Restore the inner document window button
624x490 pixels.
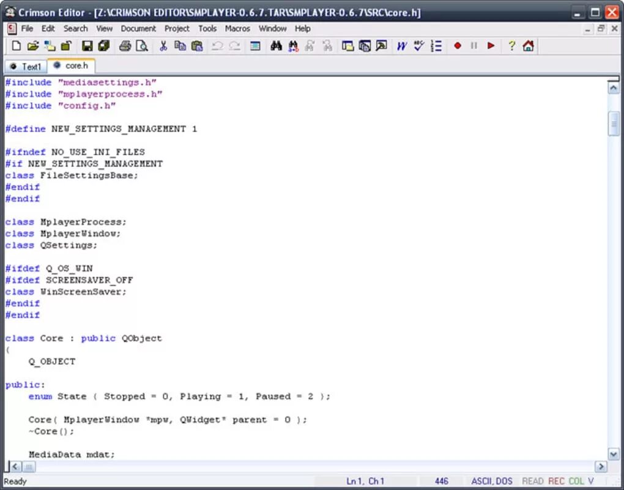pyautogui.click(x=601, y=29)
